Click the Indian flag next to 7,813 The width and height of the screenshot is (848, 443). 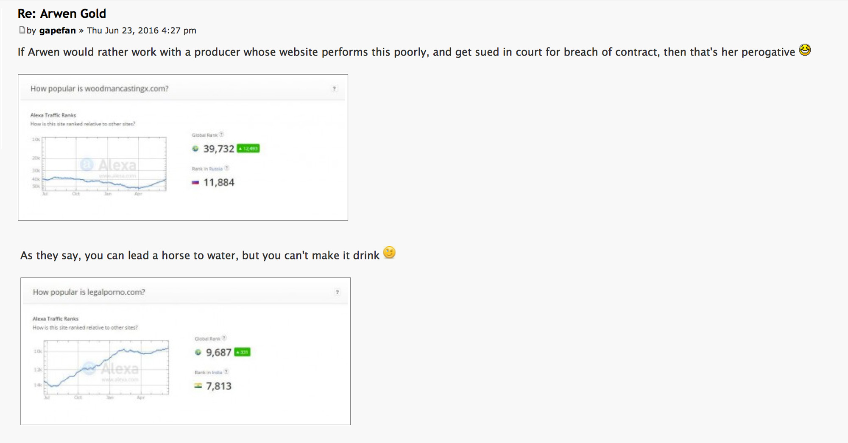198,386
